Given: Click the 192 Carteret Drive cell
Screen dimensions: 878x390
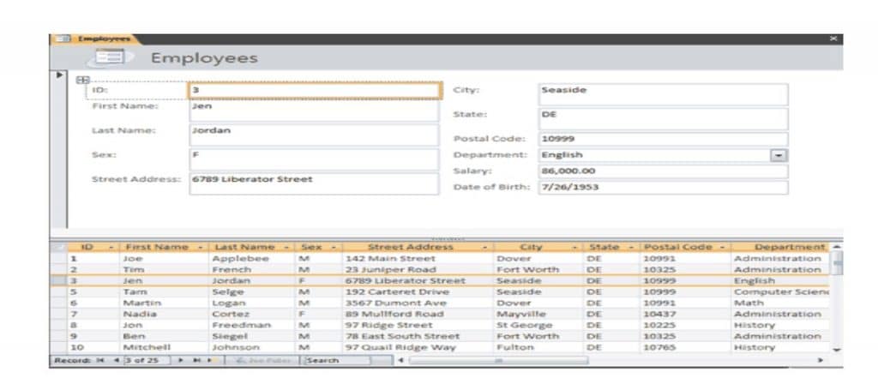Looking at the screenshot, I should (418, 292).
